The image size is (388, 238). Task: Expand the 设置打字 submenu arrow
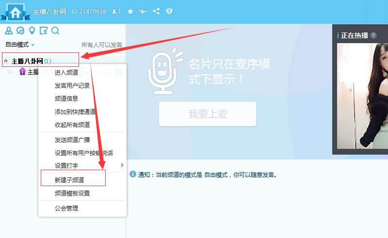tap(122, 165)
